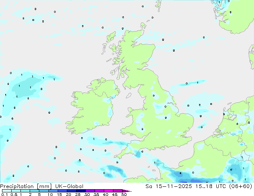This screenshot has height=196, width=254.
Task: Click the '45' legend scale label
Action: 115,194
